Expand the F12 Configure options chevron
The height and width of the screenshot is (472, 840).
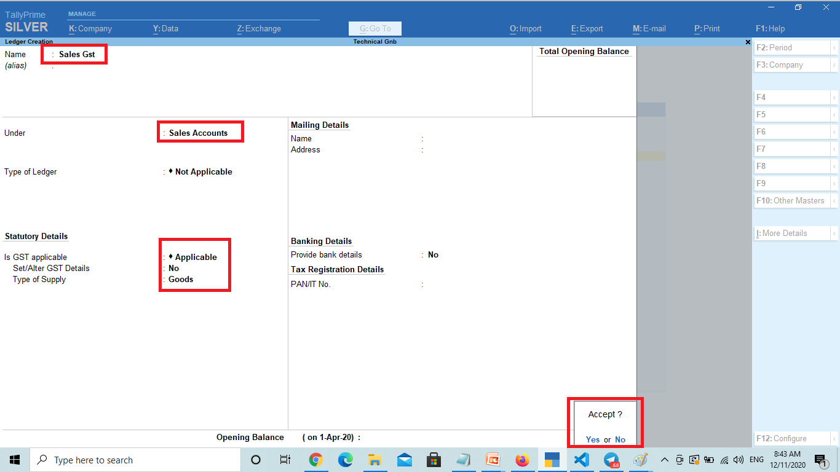(835, 438)
